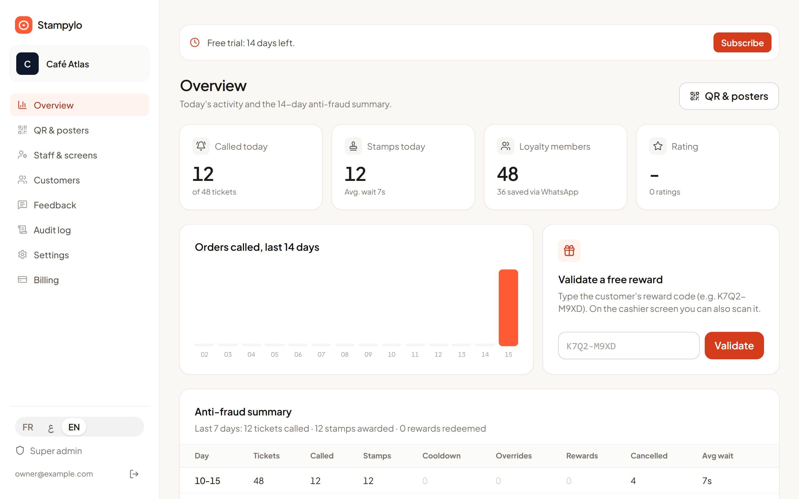
Task: Click the 'Avg. wait 7s' text
Action: (365, 192)
